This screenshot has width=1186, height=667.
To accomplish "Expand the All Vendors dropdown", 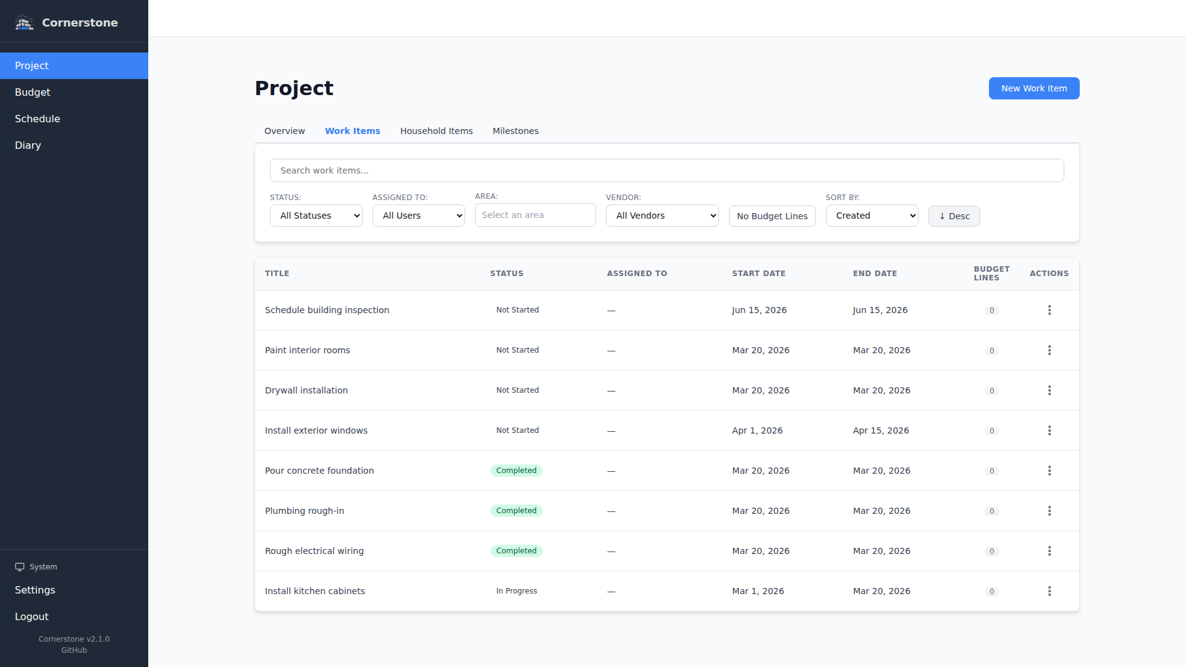I will point(662,216).
